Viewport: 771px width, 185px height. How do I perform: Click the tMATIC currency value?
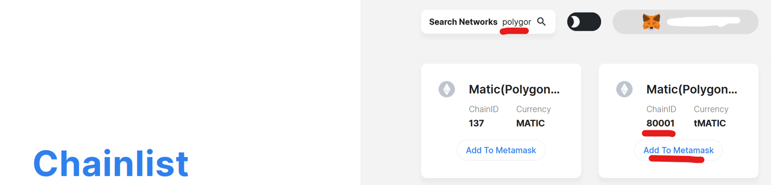tap(710, 123)
